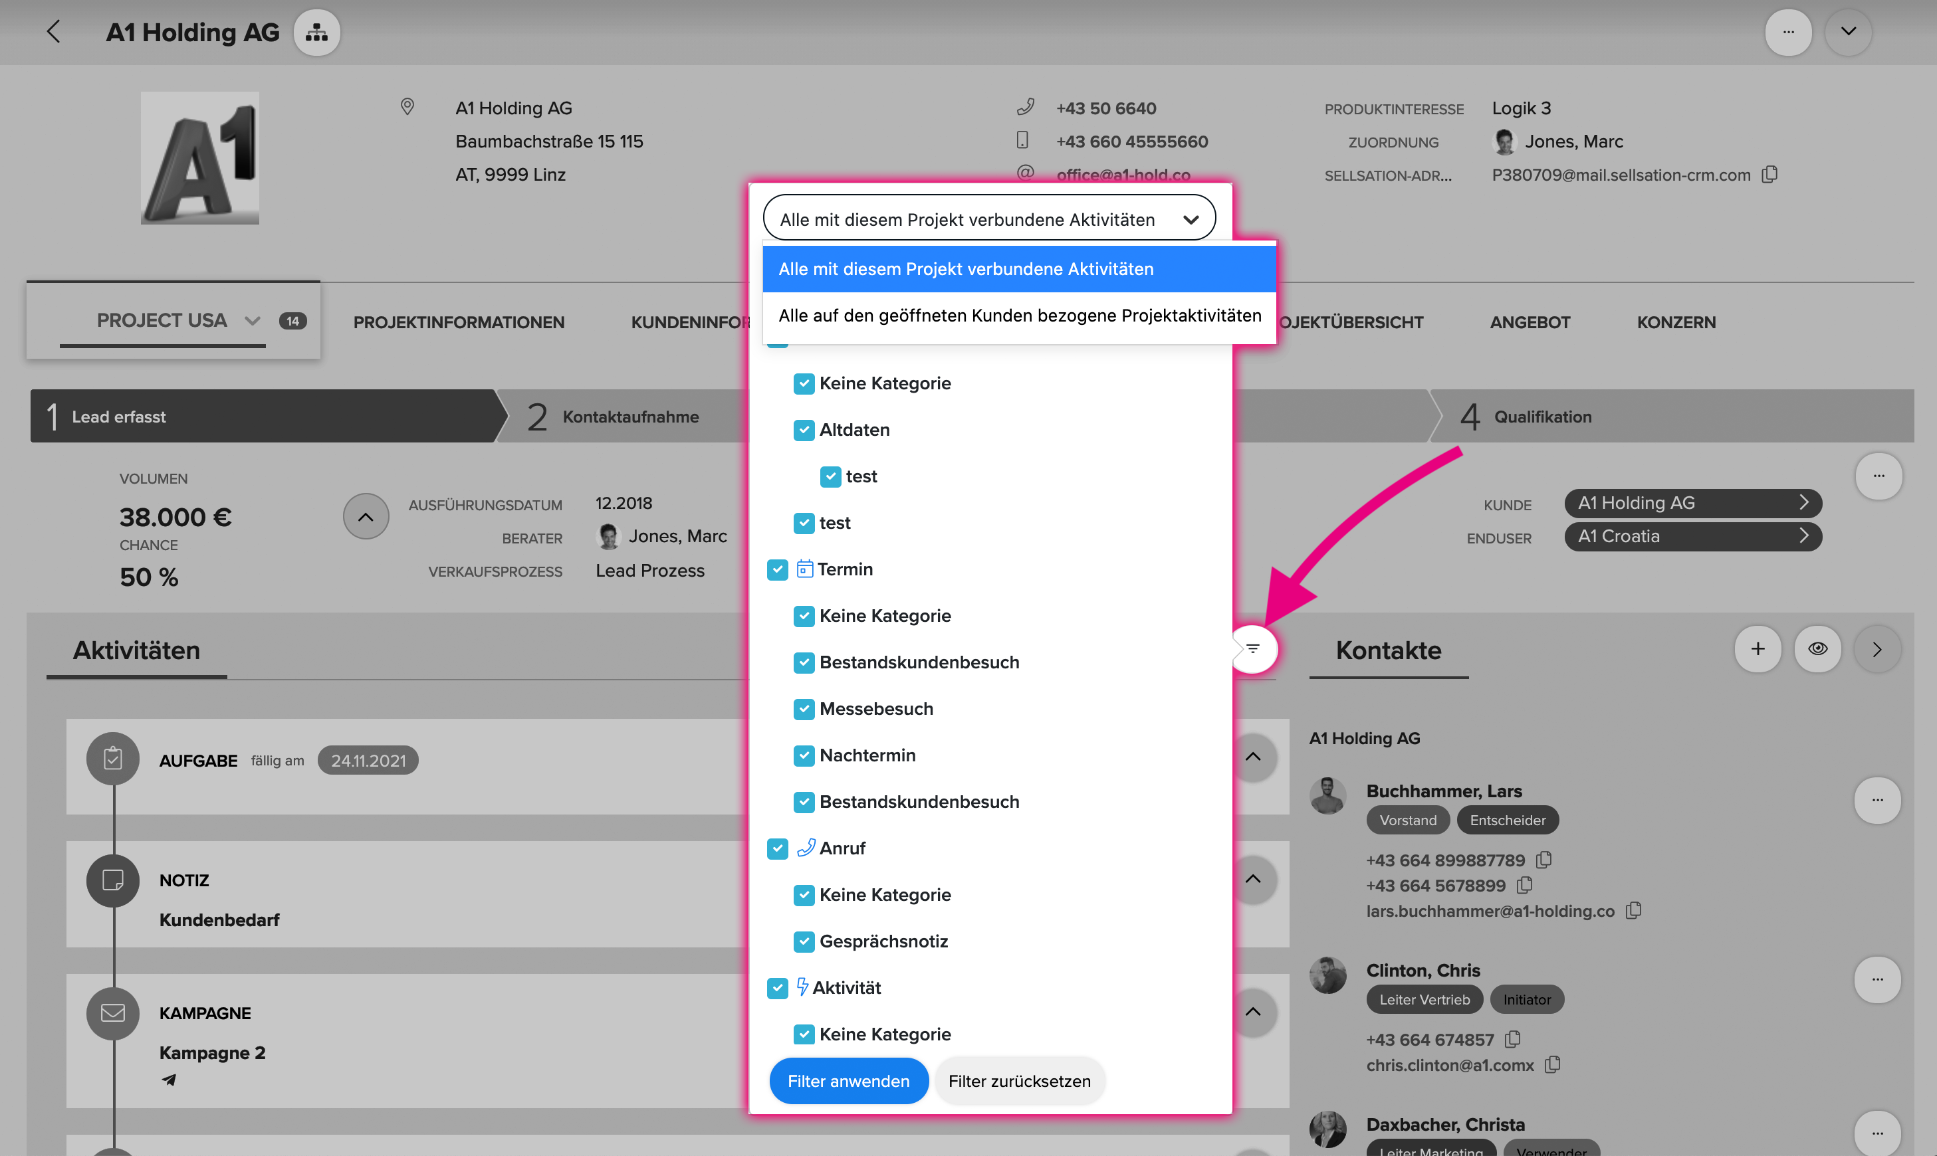The width and height of the screenshot is (1937, 1156).
Task: Open the activity scope dropdown
Action: [x=988, y=220]
